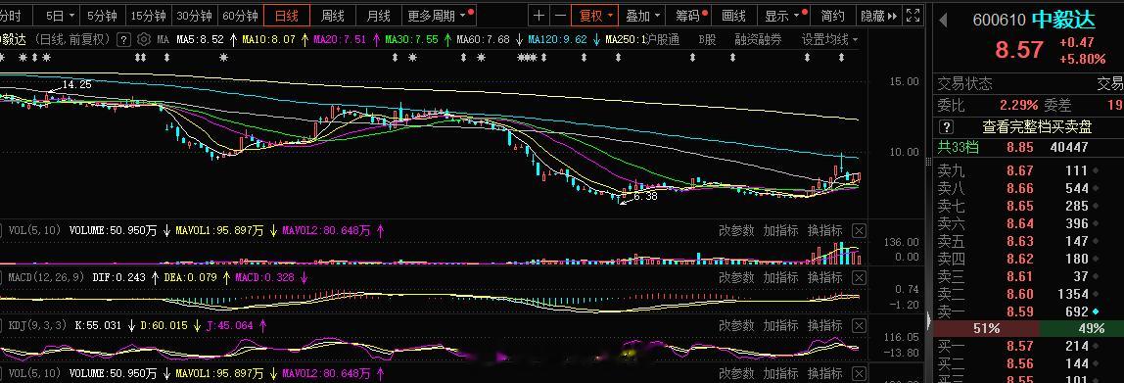This screenshot has height=383, width=1124.
Task: Click 改参数 in the first VOL panel
Action: click(x=736, y=230)
